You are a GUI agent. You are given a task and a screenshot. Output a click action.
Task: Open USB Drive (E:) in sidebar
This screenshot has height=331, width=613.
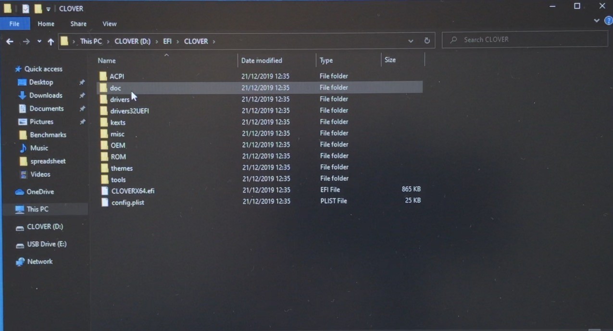[x=47, y=244]
